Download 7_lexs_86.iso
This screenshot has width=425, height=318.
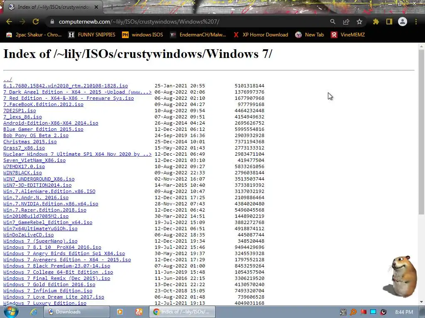coord(22,117)
